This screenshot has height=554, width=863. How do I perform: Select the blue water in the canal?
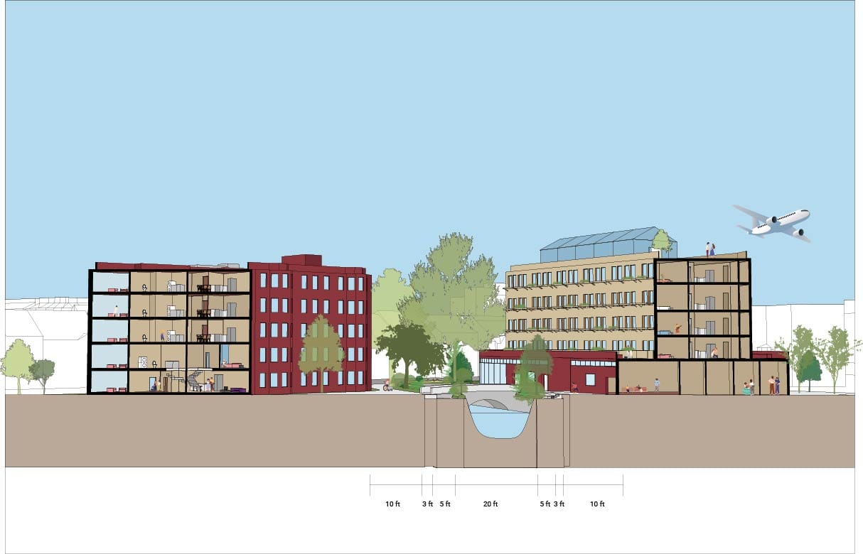(x=498, y=423)
